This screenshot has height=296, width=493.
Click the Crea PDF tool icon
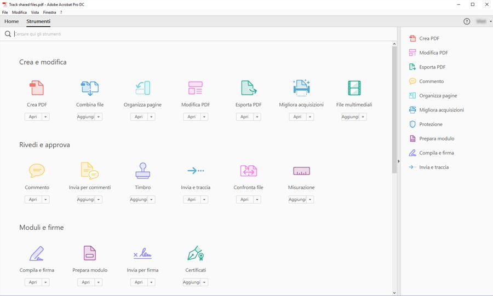[x=37, y=88]
